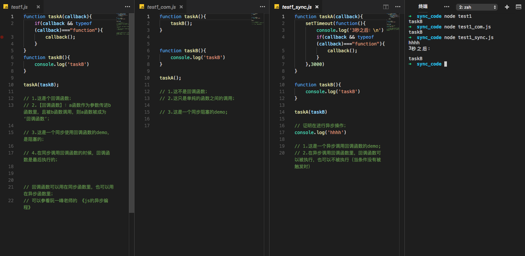Open more actions menu for test1_com.js editor group
Screen dimensions: 525x256
(262, 7)
